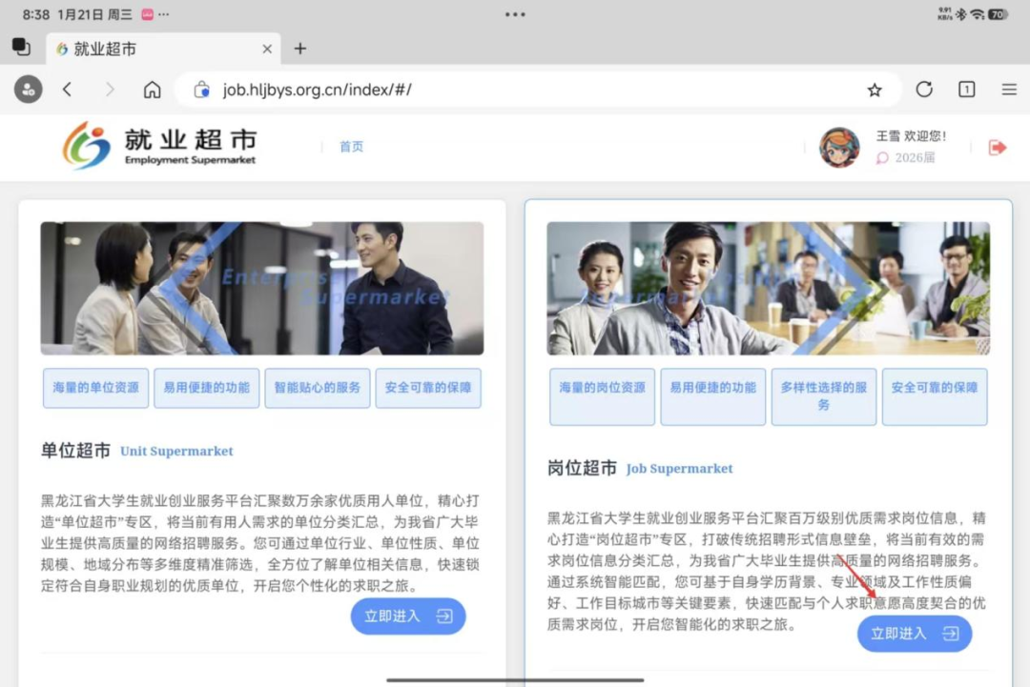
Task: Select the 多样性选择的服务 feature tag
Action: 823,396
